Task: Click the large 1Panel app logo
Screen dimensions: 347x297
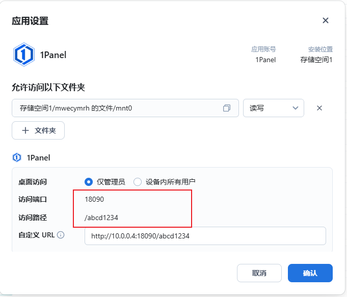Action: pyautogui.click(x=24, y=55)
